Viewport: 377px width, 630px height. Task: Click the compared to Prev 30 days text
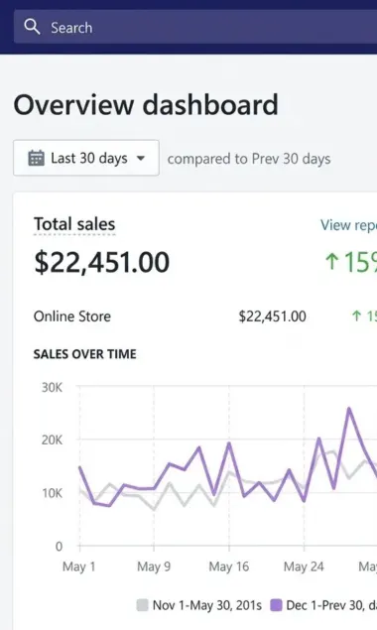point(249,159)
